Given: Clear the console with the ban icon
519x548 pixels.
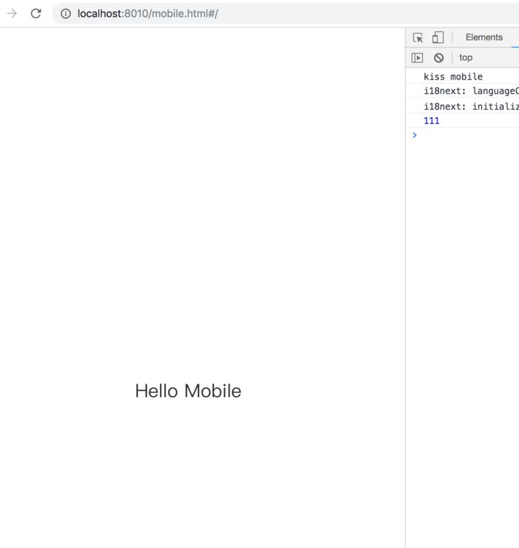Looking at the screenshot, I should 439,58.
